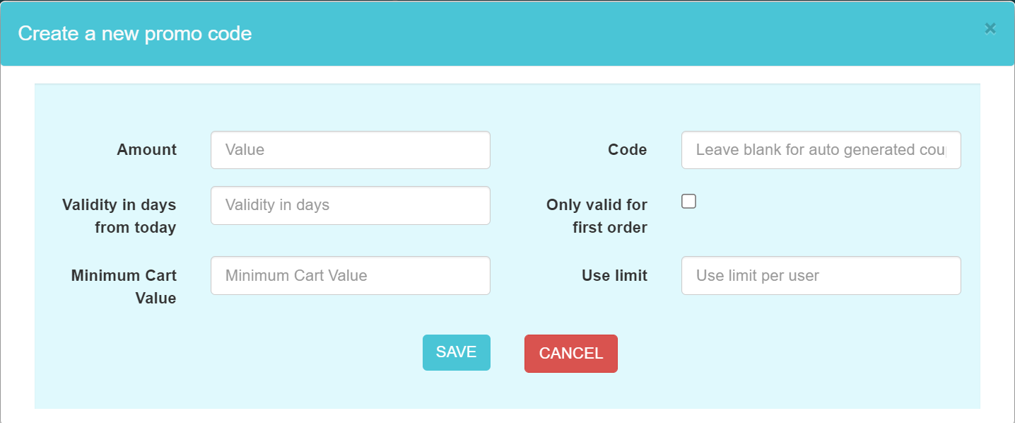Click the Create a new promo code title
Viewport: 1015px width, 423px height.
click(135, 33)
